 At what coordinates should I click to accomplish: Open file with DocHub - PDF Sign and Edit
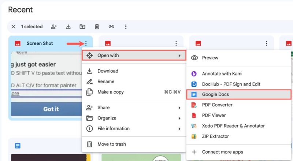click(239, 84)
